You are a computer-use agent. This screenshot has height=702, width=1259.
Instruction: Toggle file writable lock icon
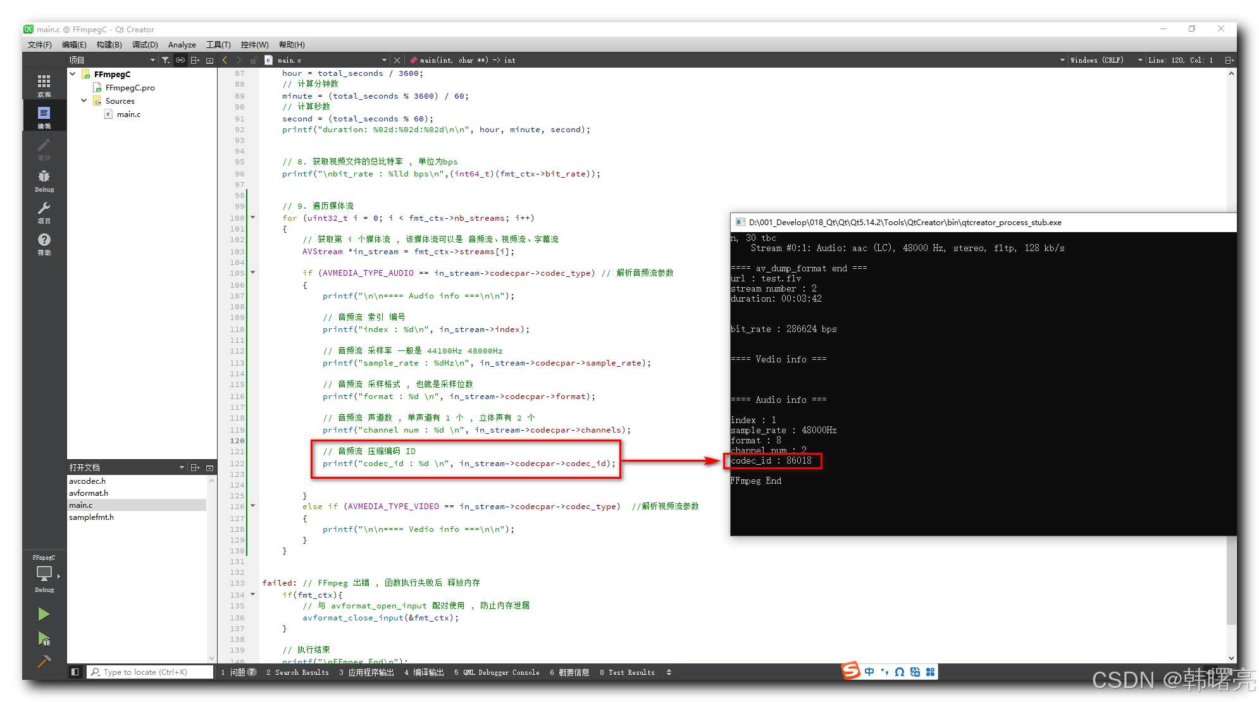pyautogui.click(x=254, y=60)
